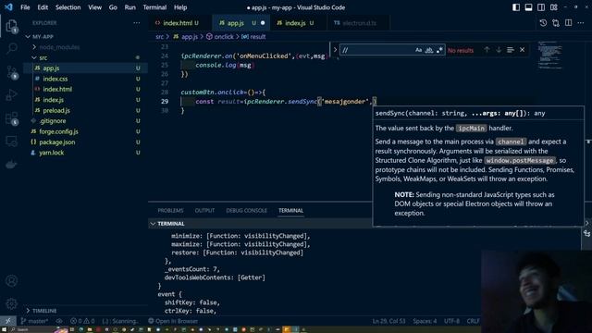Screen dimensions: 592x333
Task: Expand the node_modules folder
Action: [x=59, y=47]
